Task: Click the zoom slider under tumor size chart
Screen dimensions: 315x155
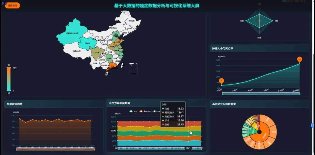Action: (x=261, y=93)
